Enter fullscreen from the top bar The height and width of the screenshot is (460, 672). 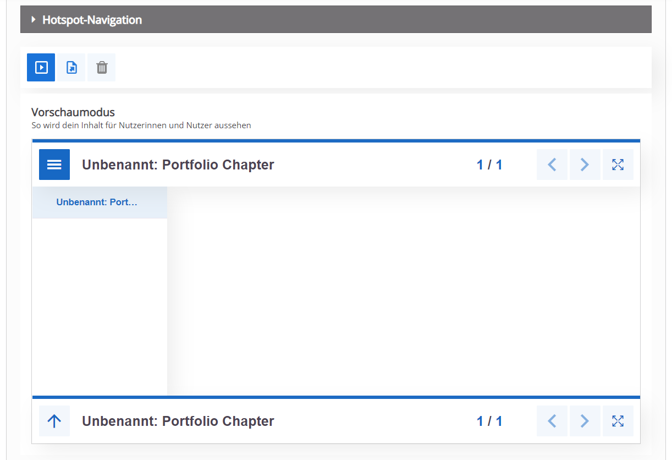[x=618, y=165]
